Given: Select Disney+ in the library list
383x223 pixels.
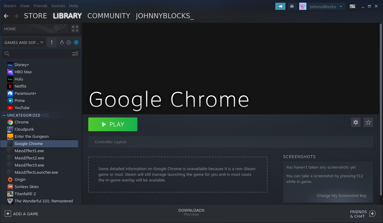Looking at the screenshot, I should [x=39, y=65].
